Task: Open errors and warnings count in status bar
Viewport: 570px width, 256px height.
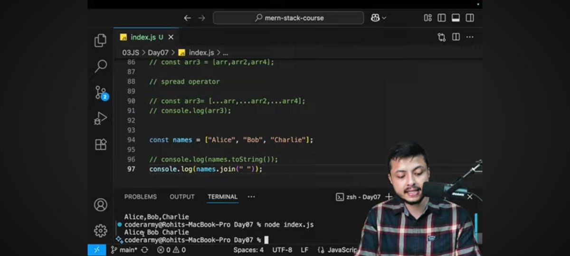Action: click(x=171, y=250)
